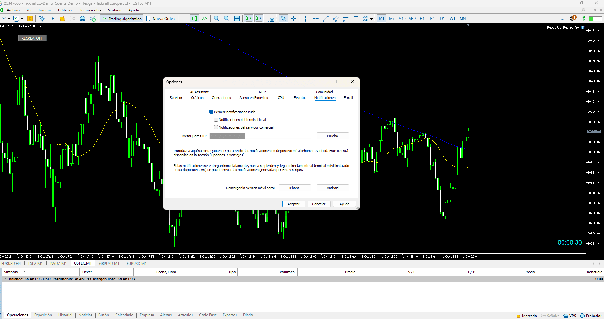604x319 pixels.
Task: Select the D1 timeframe
Action: 442,19
